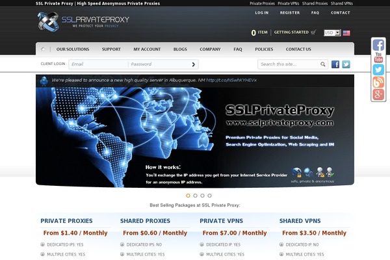
Task: Click 'From $7.00 / Monthly' price
Action: pyautogui.click(x=235, y=233)
